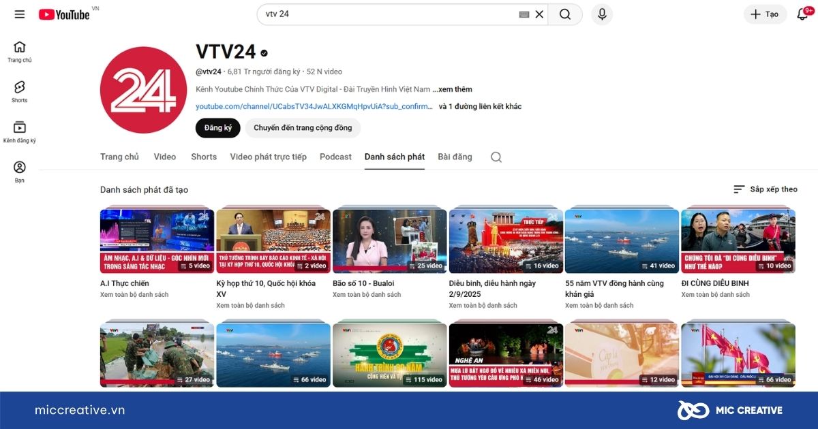The width and height of the screenshot is (818, 429).
Task: Open the 12 video playlist thumbnail
Action: point(622,355)
